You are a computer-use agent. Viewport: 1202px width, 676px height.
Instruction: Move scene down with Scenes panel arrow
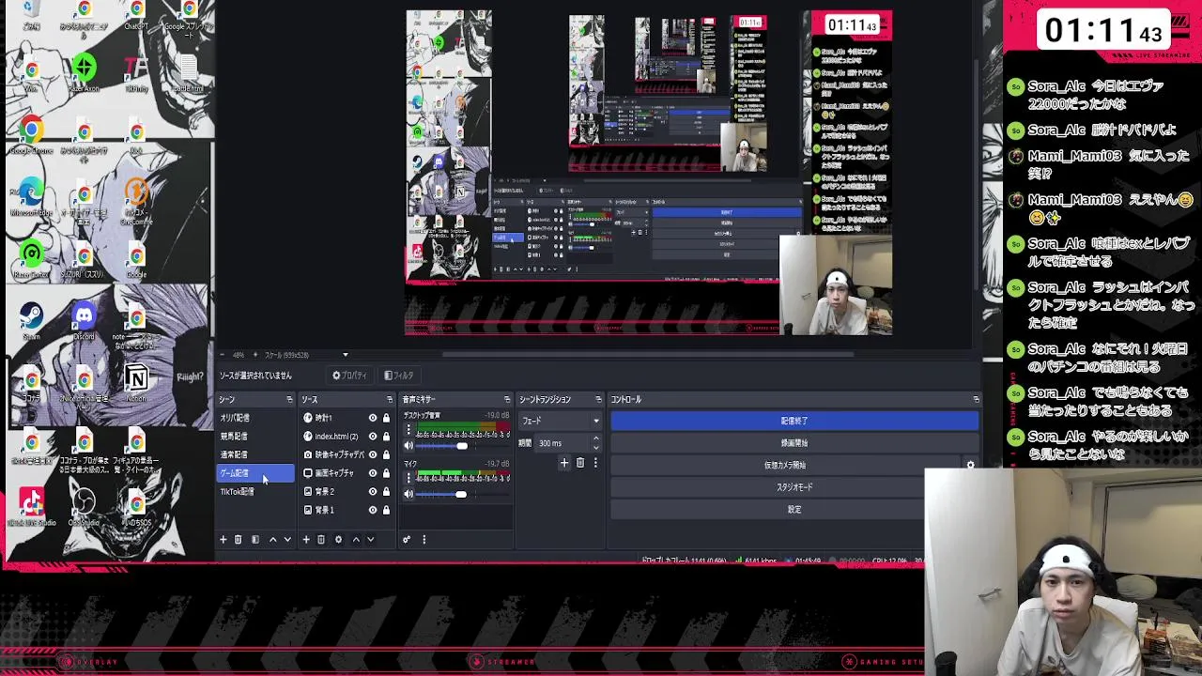(287, 540)
